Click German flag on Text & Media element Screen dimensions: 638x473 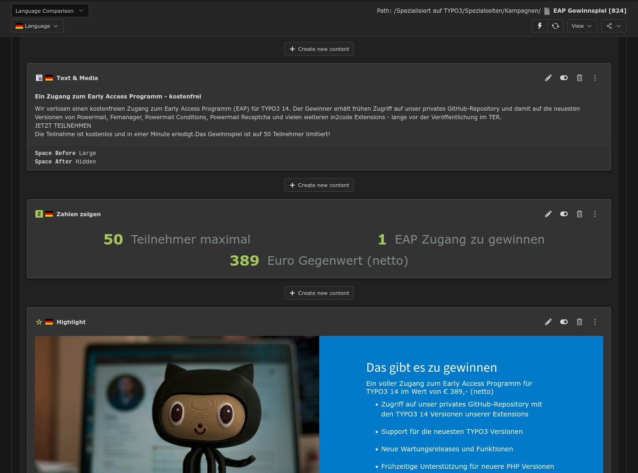pyautogui.click(x=49, y=78)
